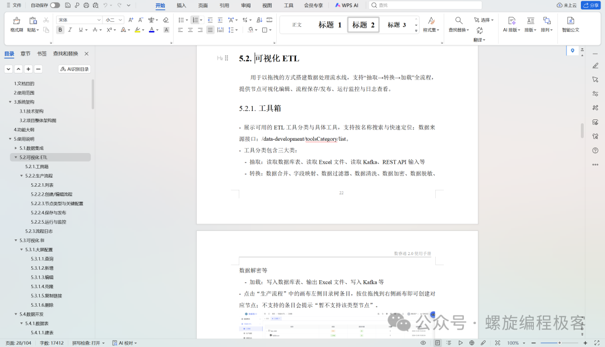
Task: Apply Italic formatting icon
Action: tap(70, 30)
